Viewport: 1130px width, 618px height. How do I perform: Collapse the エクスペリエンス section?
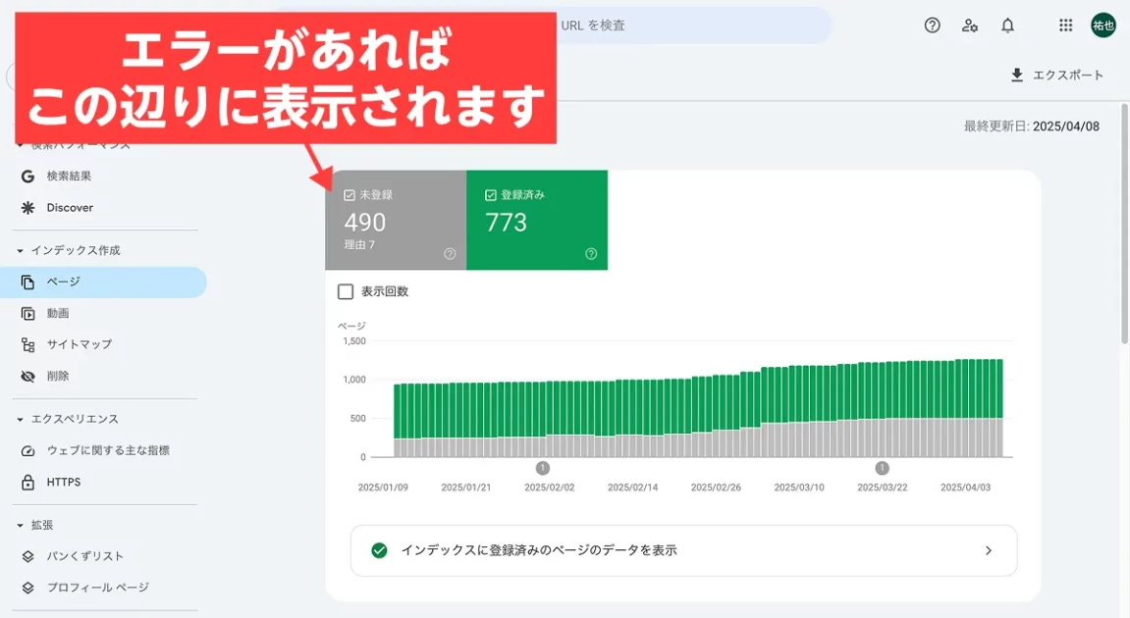click(x=21, y=420)
